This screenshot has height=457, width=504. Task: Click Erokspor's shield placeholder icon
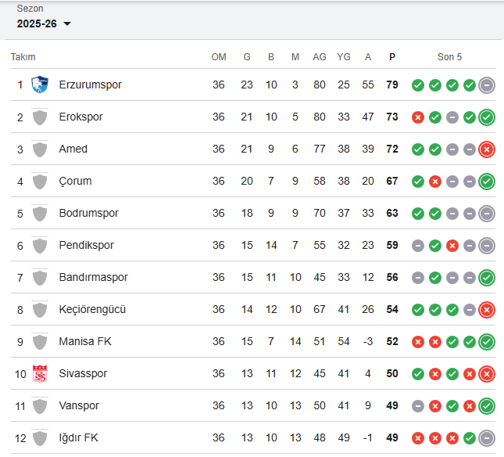pos(40,117)
